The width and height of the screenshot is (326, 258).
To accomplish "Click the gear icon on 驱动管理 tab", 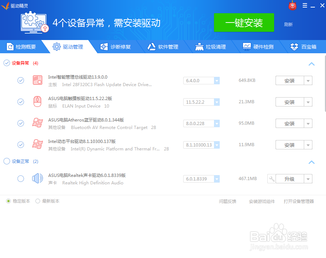I will click(x=57, y=47).
